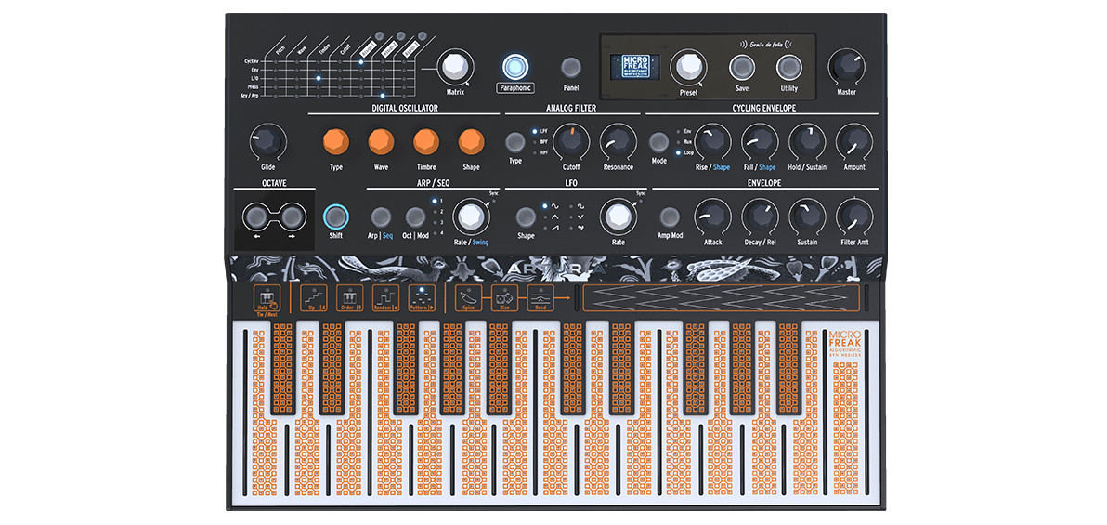Push the Oct | Mod button
Screen dimensions: 1107x525
click(415, 217)
